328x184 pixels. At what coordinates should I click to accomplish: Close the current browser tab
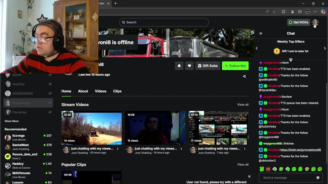[x=108, y=3]
